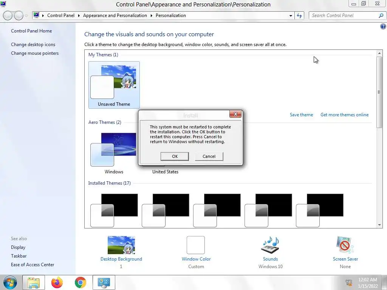The height and width of the screenshot is (290, 387).
Task: Open the Windows Start button
Action: click(x=10, y=282)
